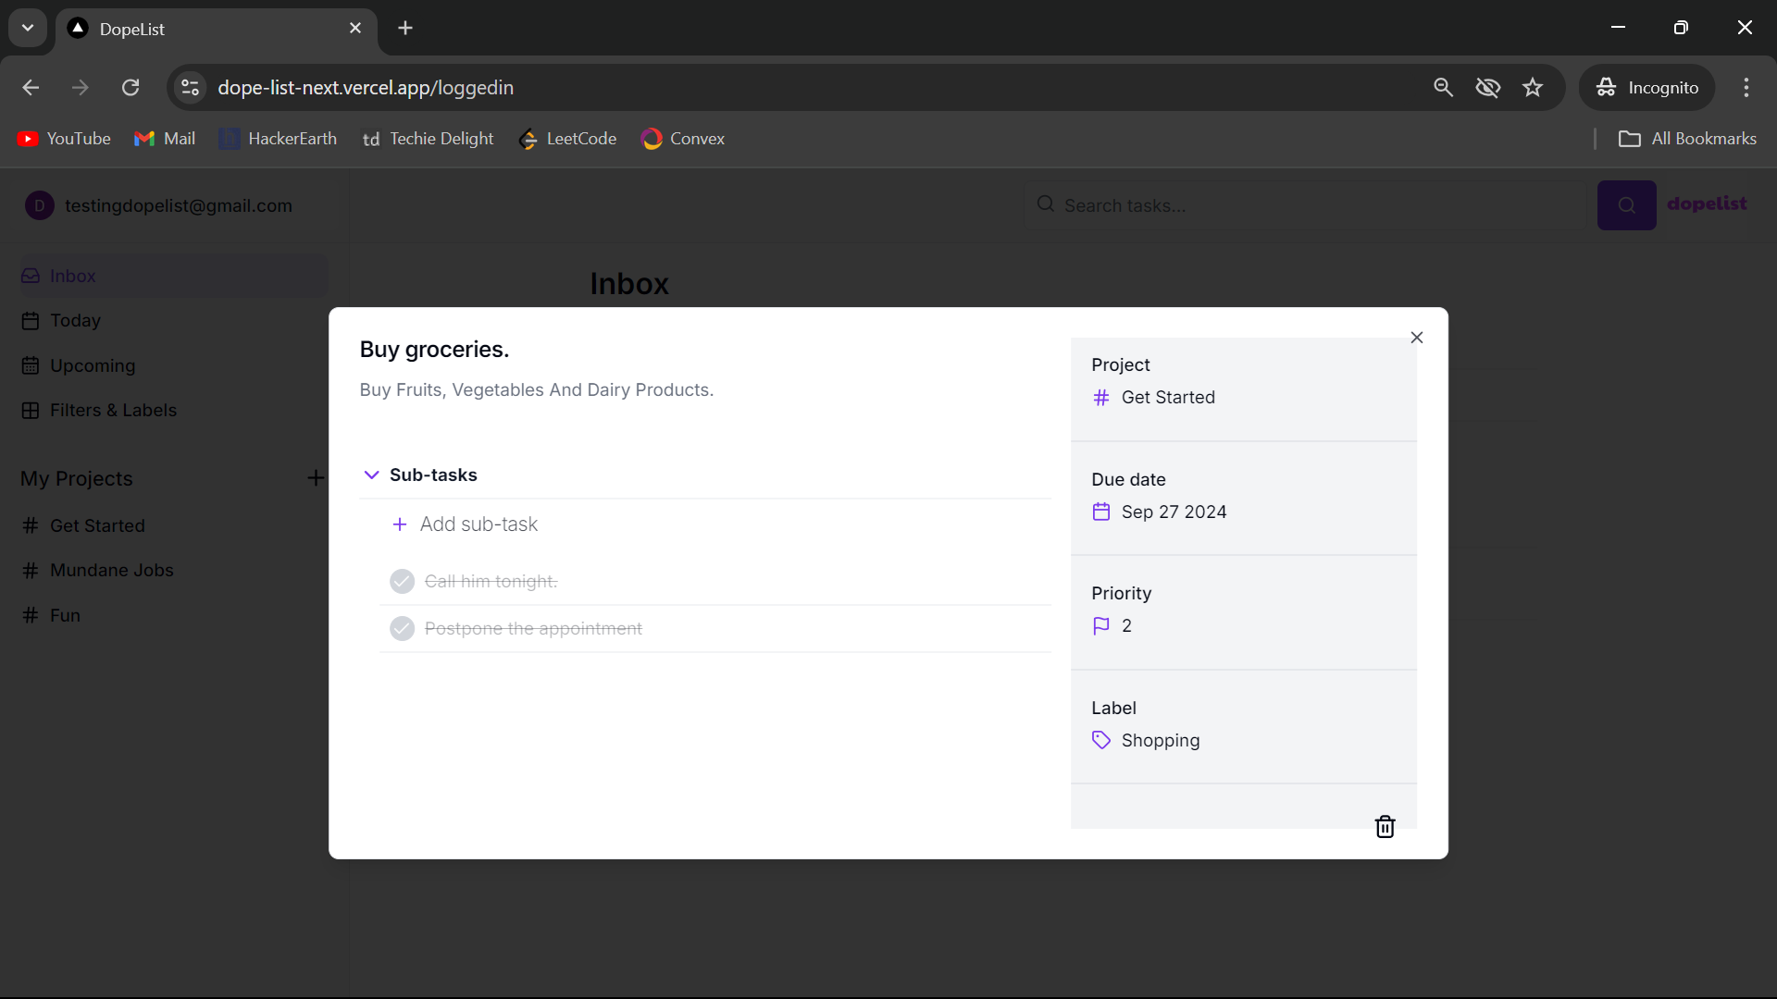
Task: Collapse the Sub-tasks section chevron
Action: coord(371,475)
